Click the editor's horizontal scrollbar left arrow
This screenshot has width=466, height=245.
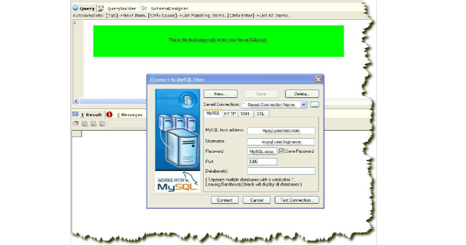click(76, 102)
